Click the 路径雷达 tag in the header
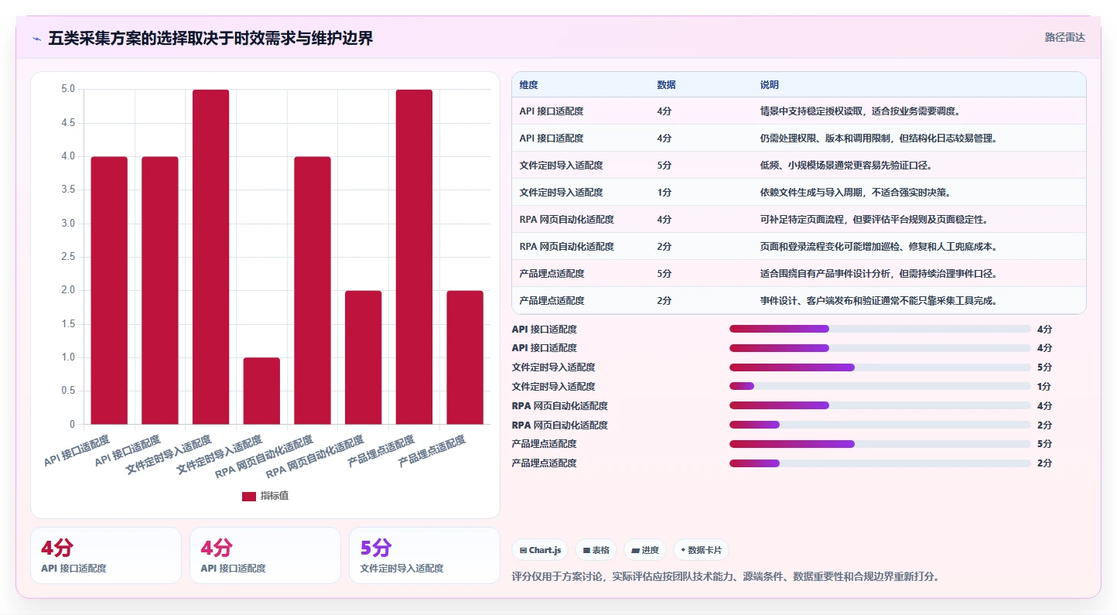The width and height of the screenshot is (1117, 615). [x=1065, y=37]
